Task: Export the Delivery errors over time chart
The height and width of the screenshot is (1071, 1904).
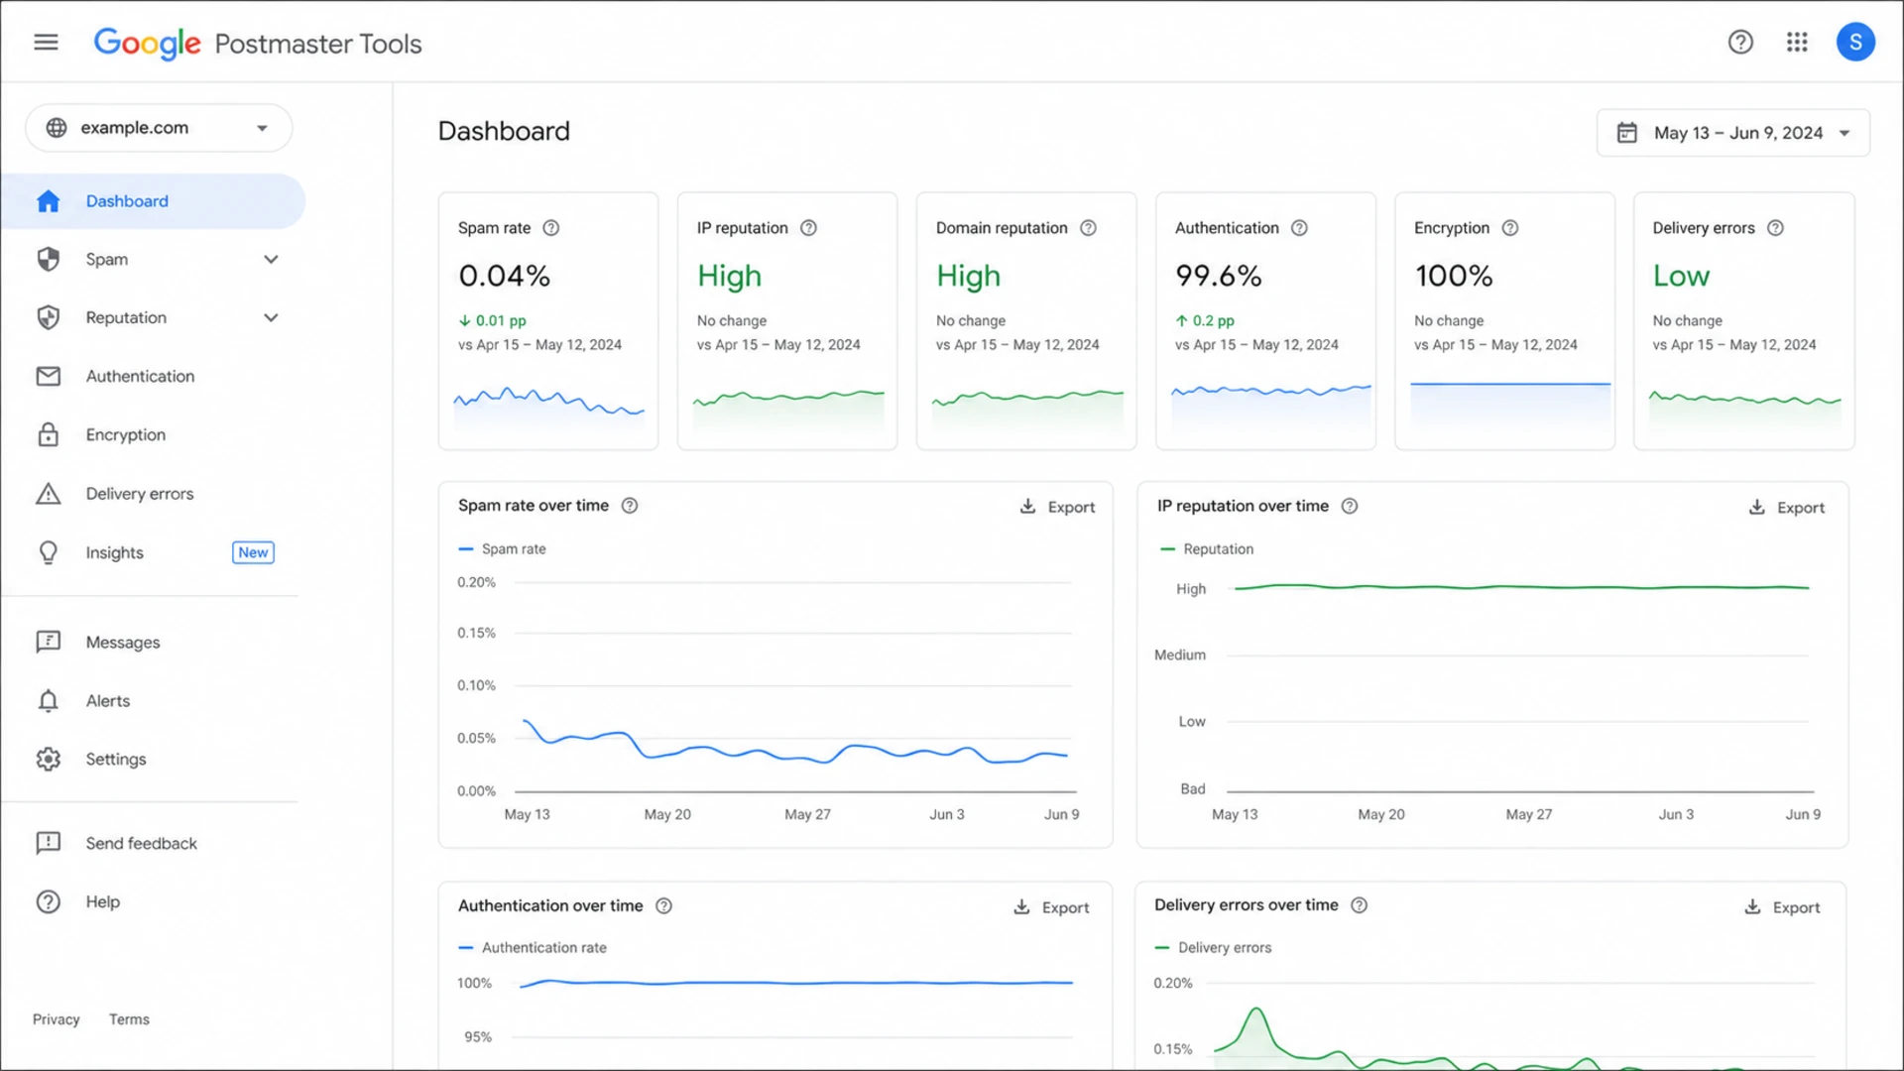Action: 1782,907
